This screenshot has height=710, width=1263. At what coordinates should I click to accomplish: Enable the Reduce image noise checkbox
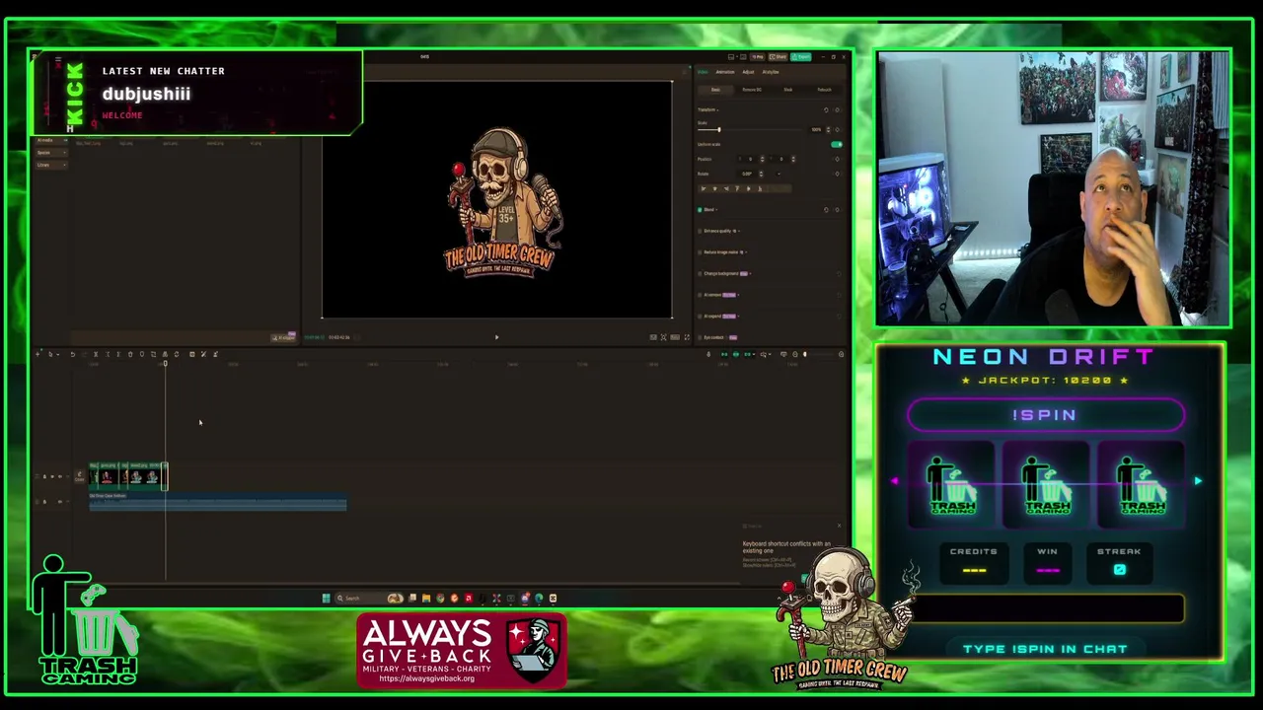click(700, 252)
